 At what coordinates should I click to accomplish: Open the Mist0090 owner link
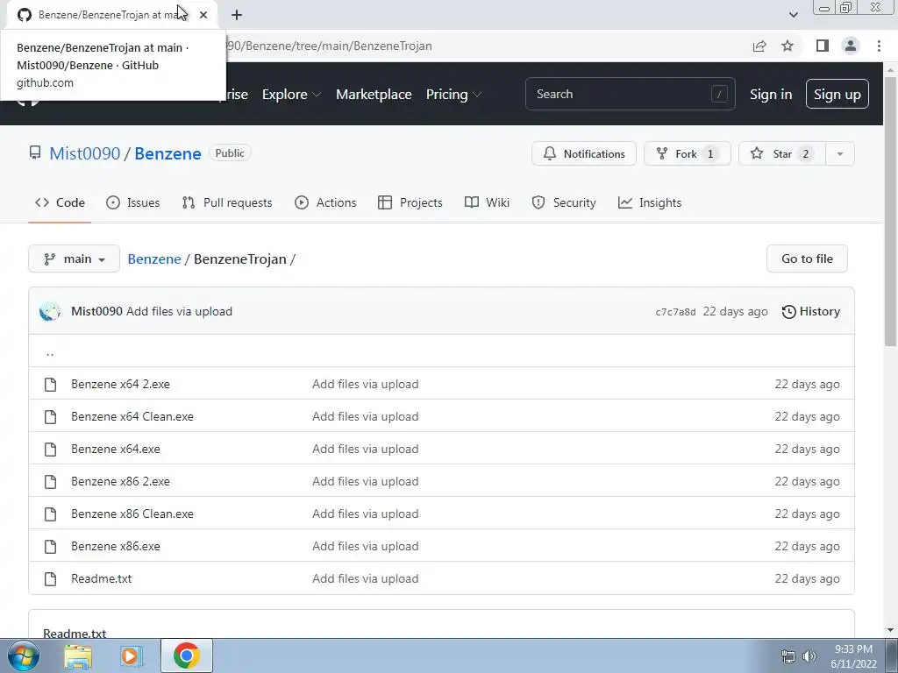click(85, 153)
